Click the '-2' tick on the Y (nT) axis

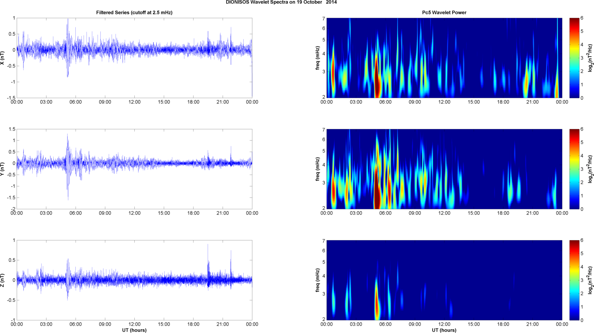13,209
